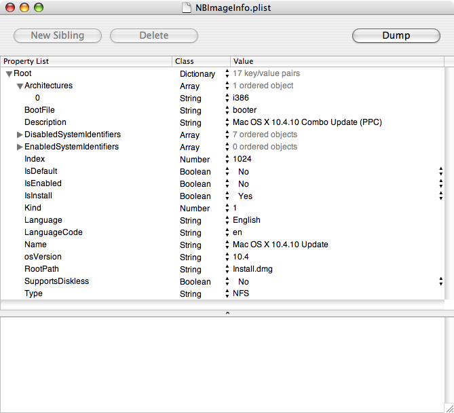Click the osVersion value '10.4'
This screenshot has height=413, width=454.
(241, 257)
